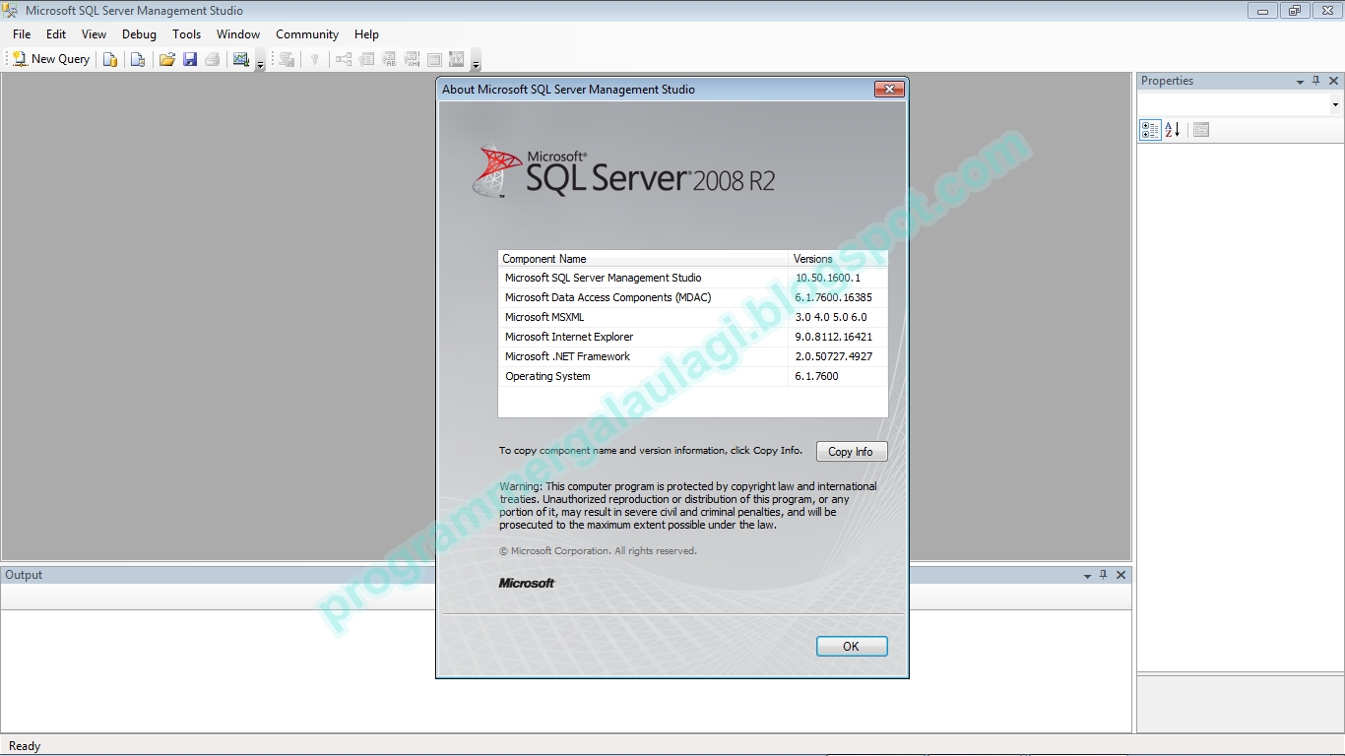Switch Properties to Categorized view

point(1150,130)
